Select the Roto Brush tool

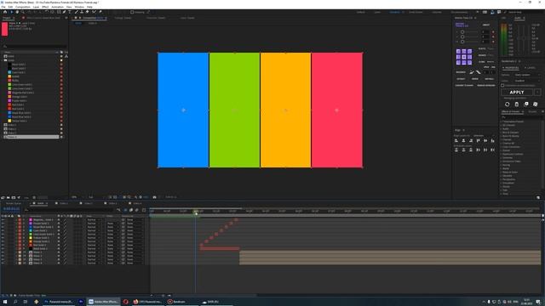click(94, 12)
